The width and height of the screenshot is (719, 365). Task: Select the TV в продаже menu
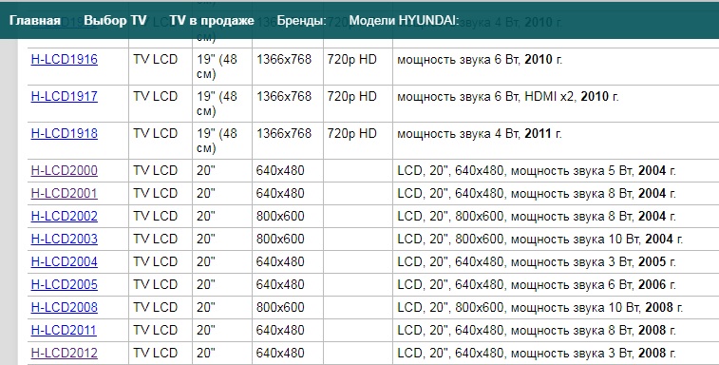click(x=212, y=21)
